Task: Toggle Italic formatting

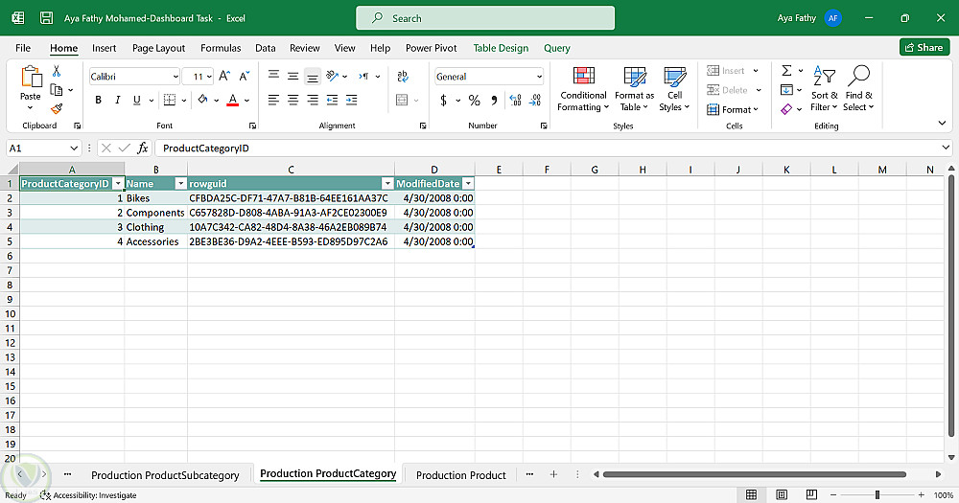Action: point(118,101)
